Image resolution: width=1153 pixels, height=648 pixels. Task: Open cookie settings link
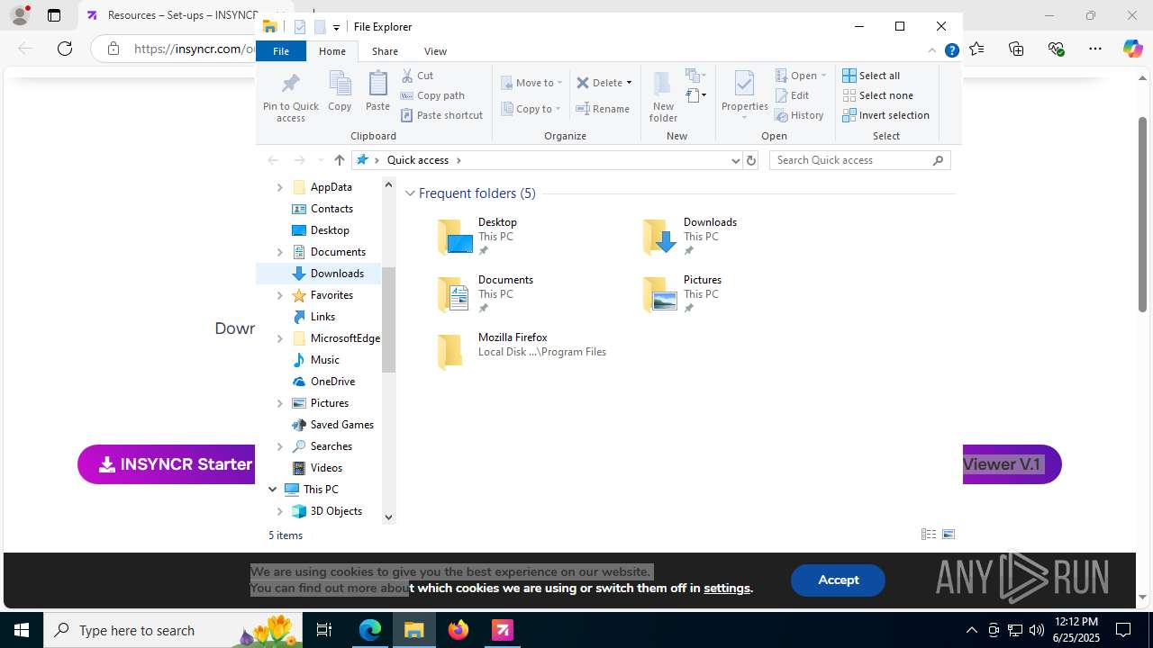[x=727, y=588]
